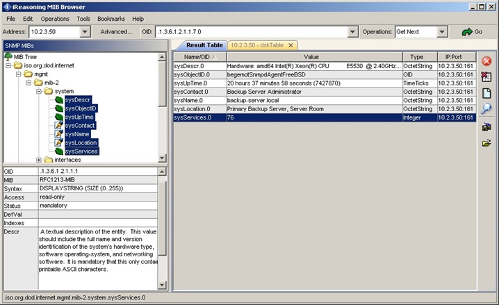Collapse the mib-2 tree node
Screen dimensions: 499x305
pyautogui.click(x=28, y=83)
